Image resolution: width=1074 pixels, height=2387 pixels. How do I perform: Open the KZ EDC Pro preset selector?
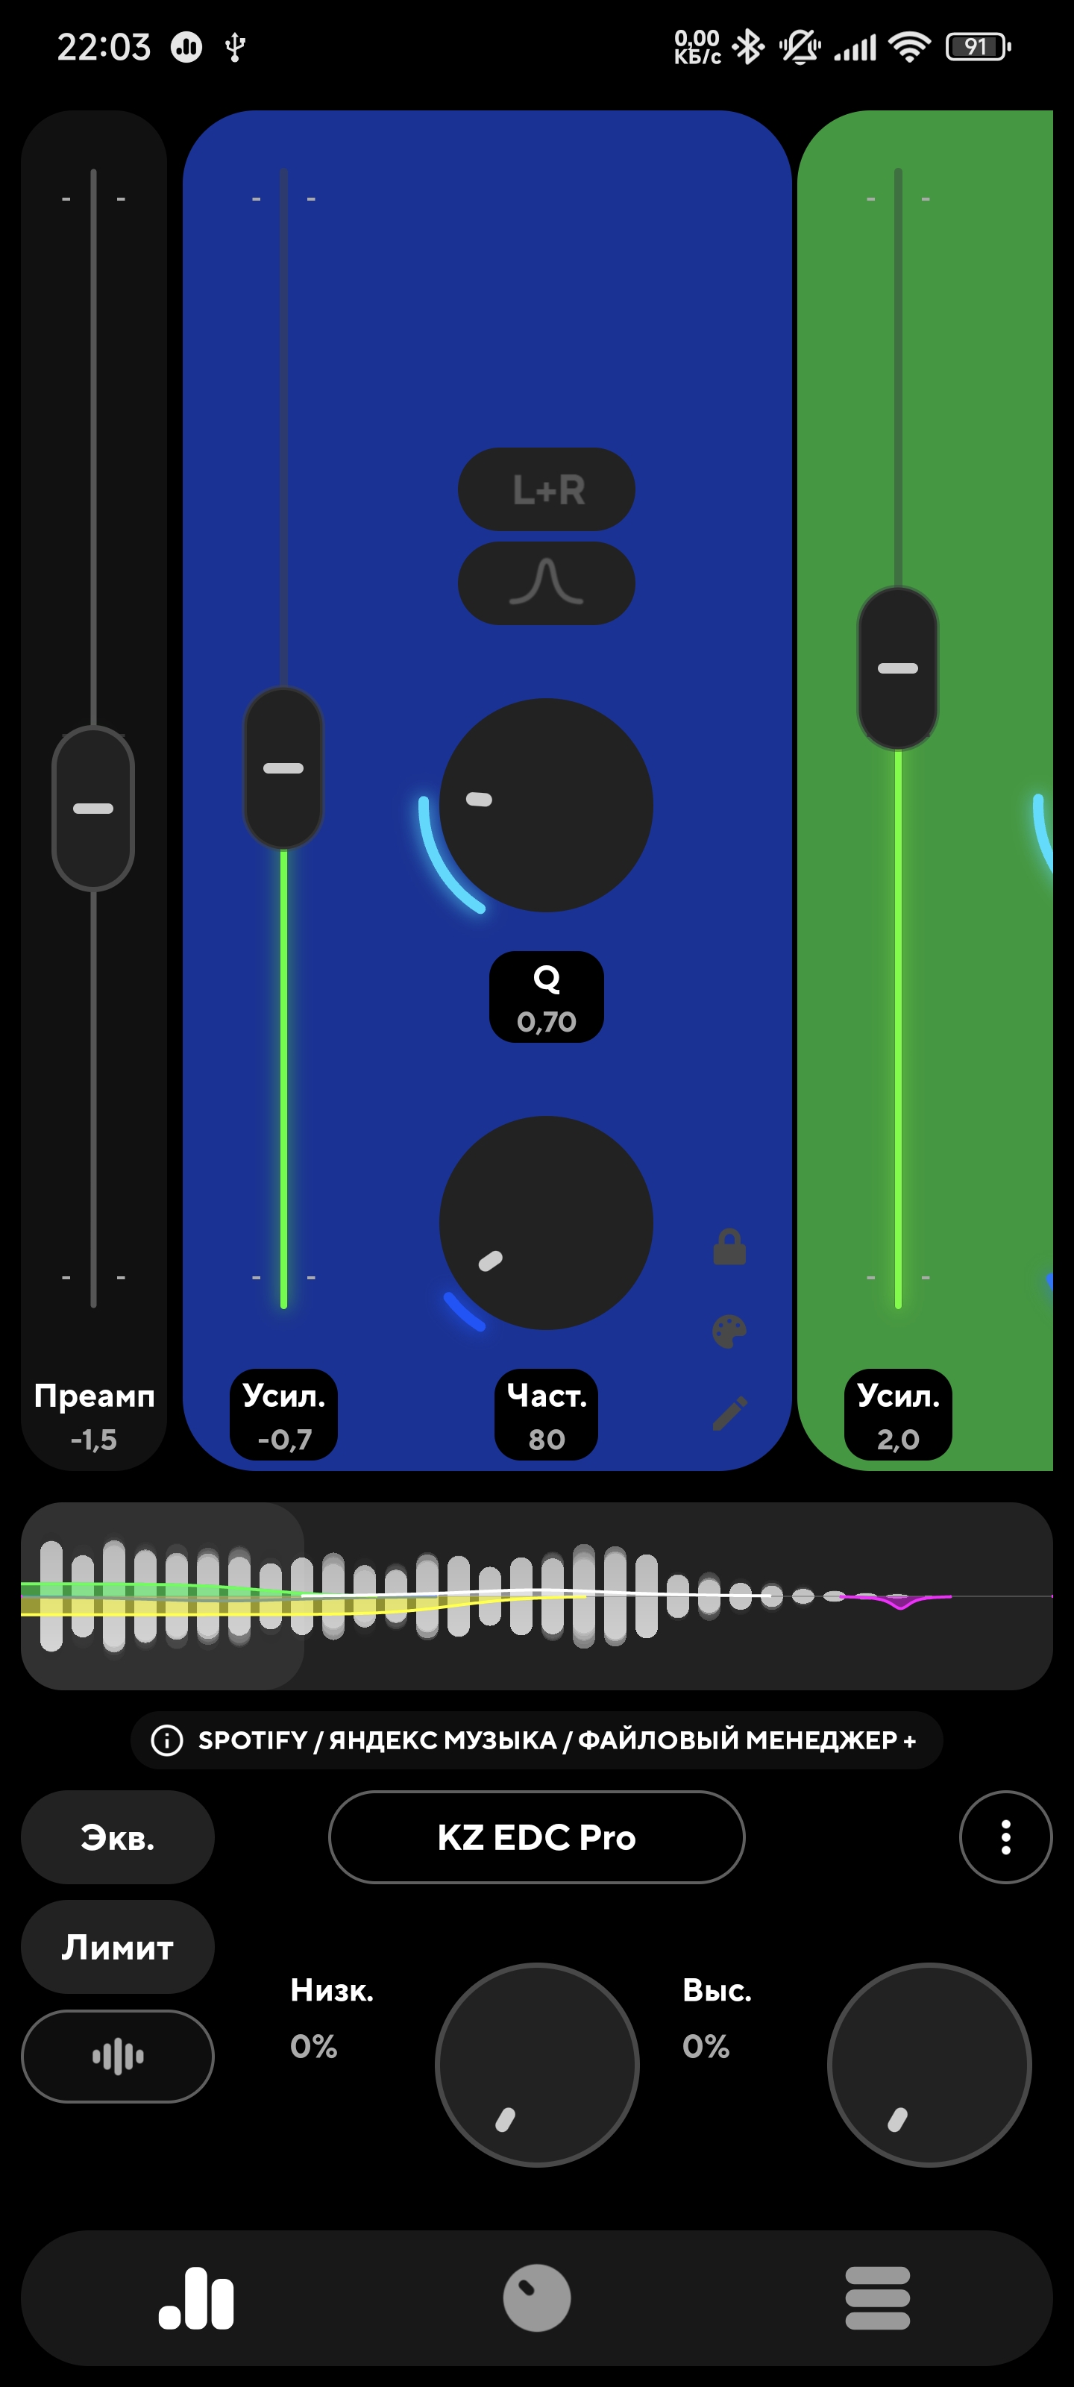coord(536,1836)
